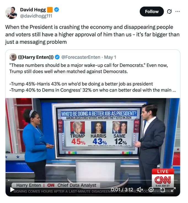Viewport: 188px width, 203px height.
Task: Open the May 1 timestamp link
Action: tap(110, 57)
